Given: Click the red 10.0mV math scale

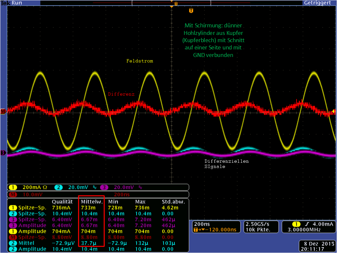Looking at the screenshot, I should (x=33, y=194).
